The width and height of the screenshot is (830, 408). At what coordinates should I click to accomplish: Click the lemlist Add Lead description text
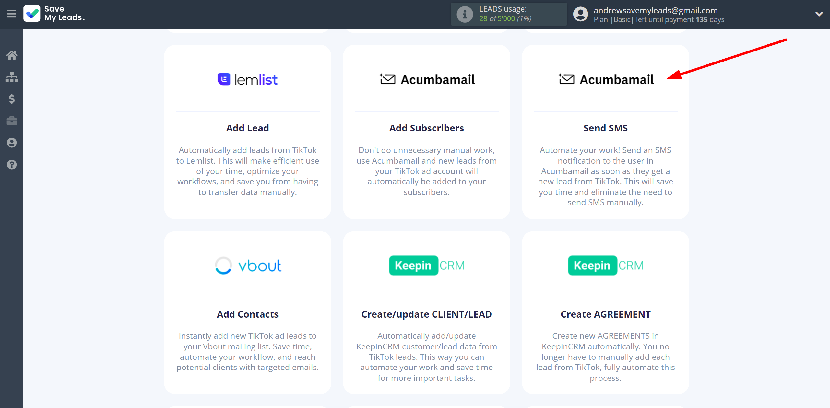pos(247,171)
